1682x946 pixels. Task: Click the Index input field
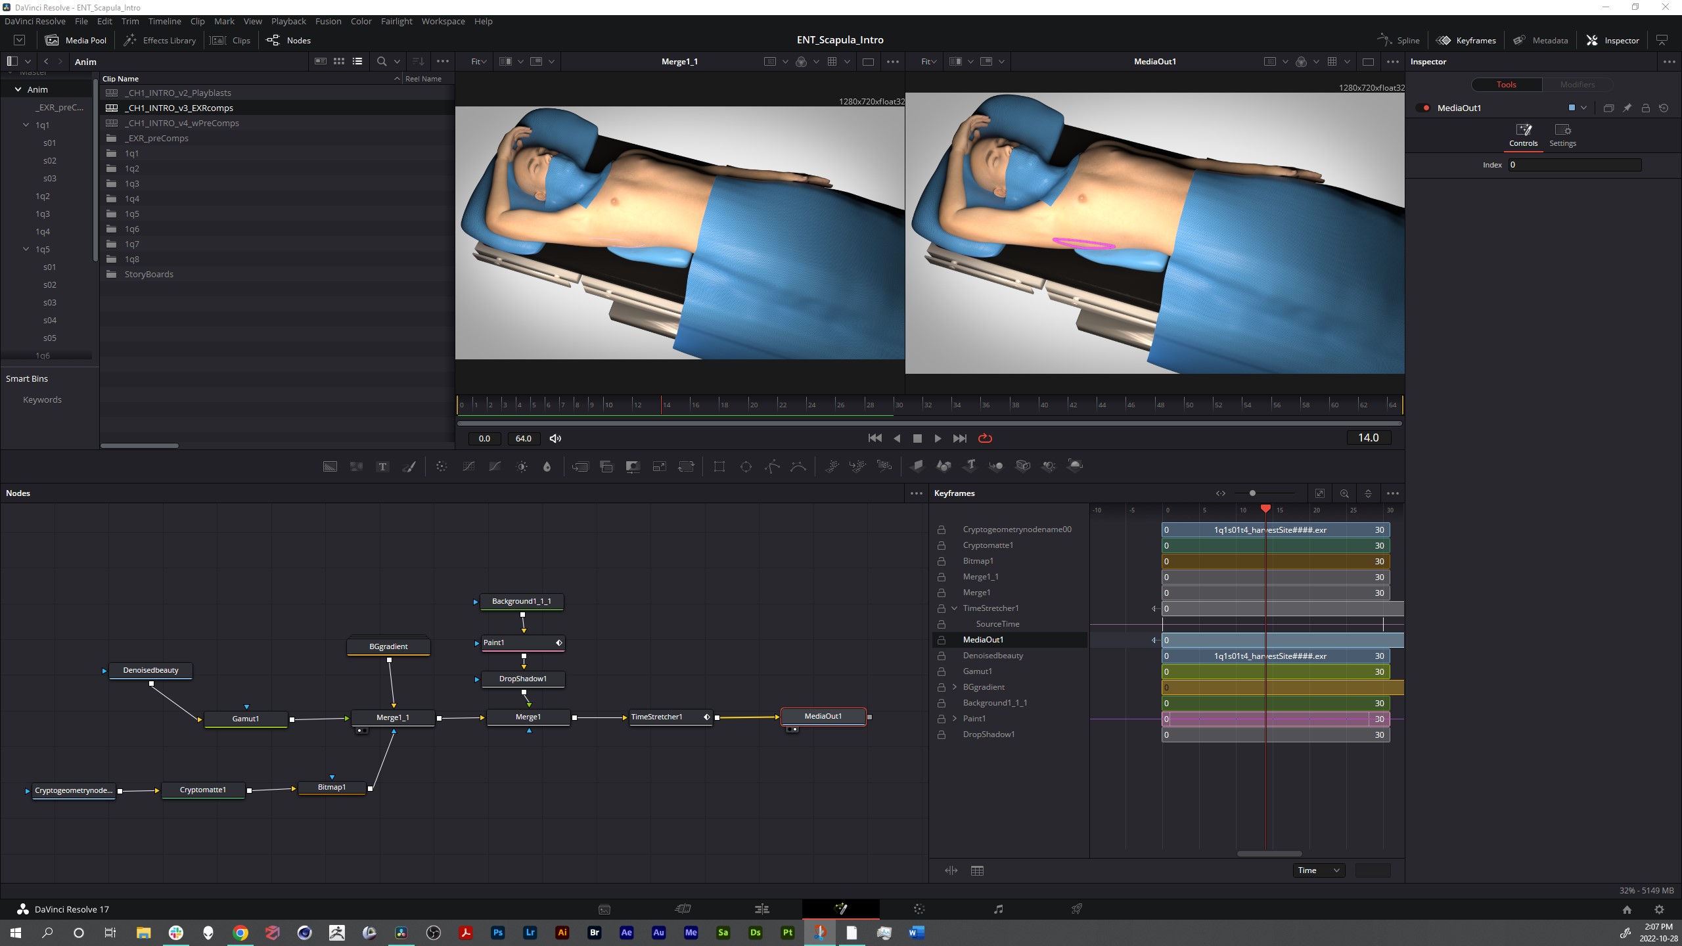[1574, 165]
